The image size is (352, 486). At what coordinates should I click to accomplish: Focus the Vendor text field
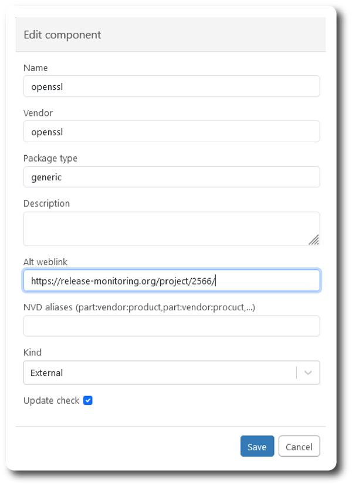click(x=172, y=132)
